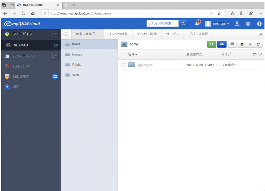Viewport: 265px width, 191px height.
Task: Refresh the home folder contents
Action: point(258,44)
